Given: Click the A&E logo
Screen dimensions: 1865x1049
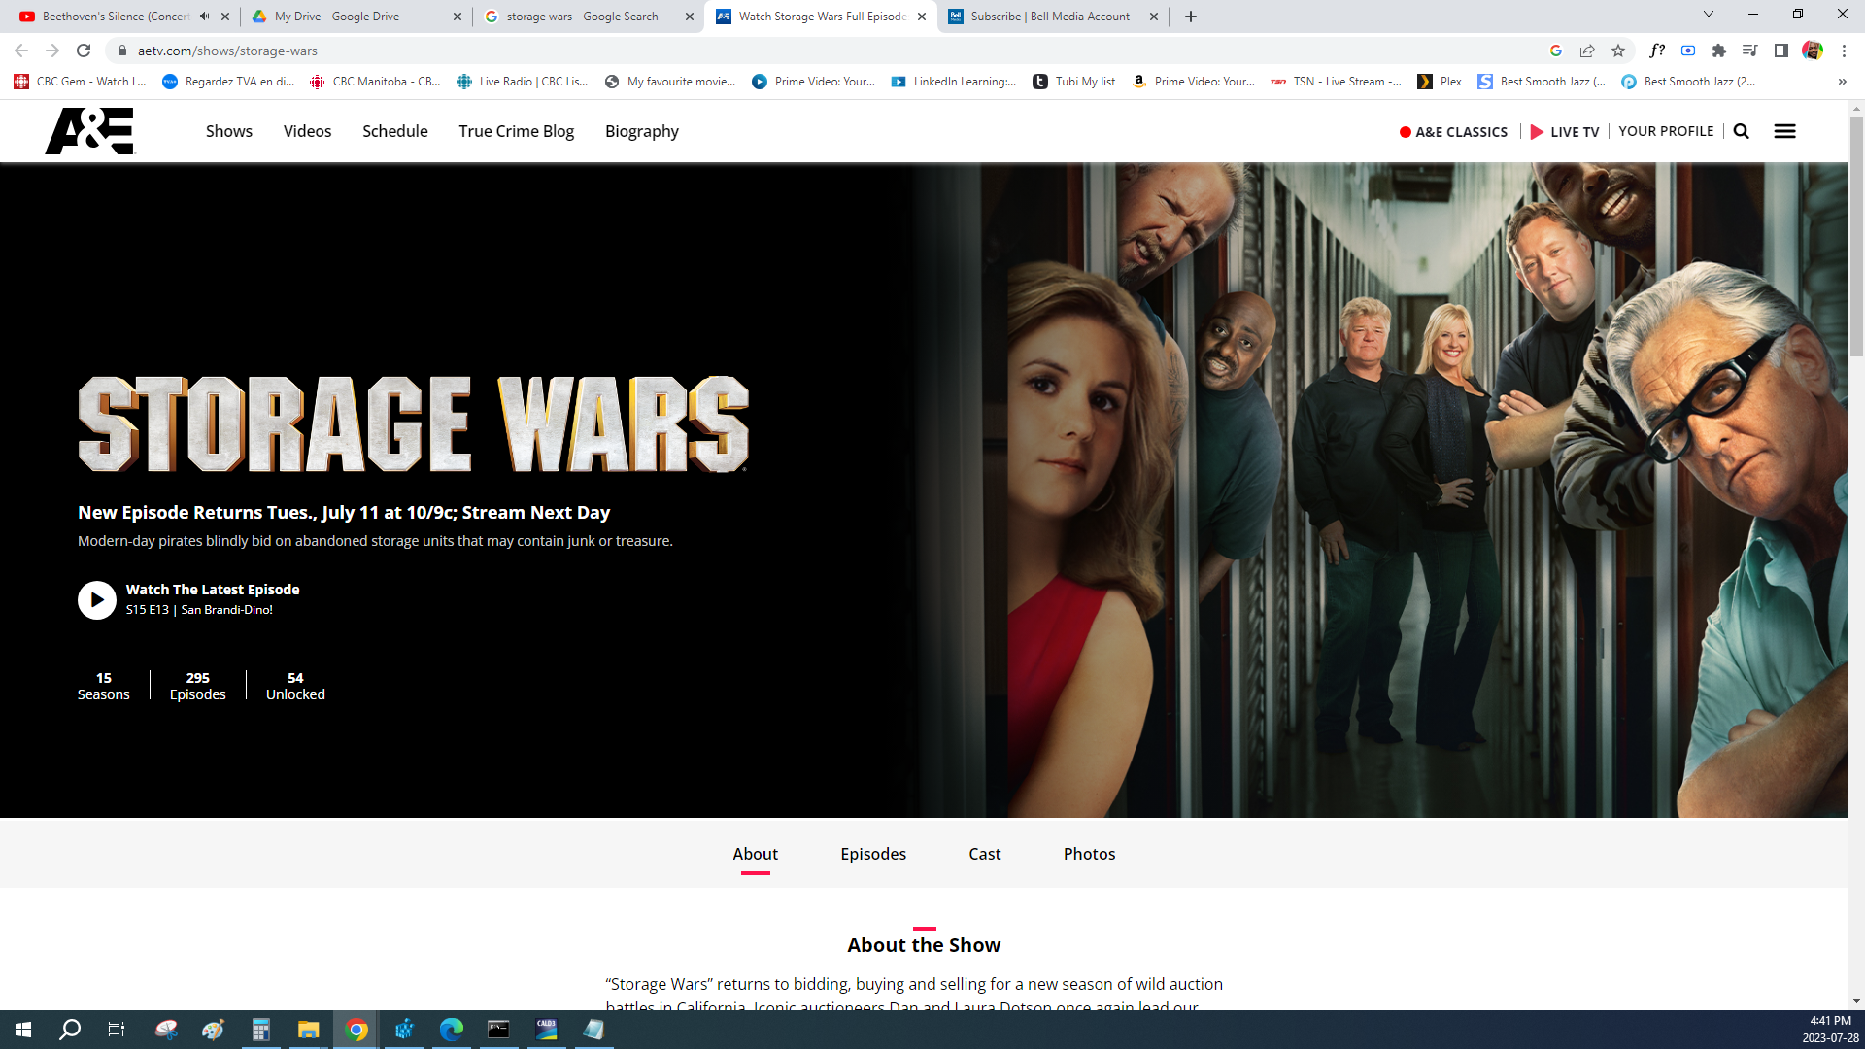Looking at the screenshot, I should pos(89,131).
